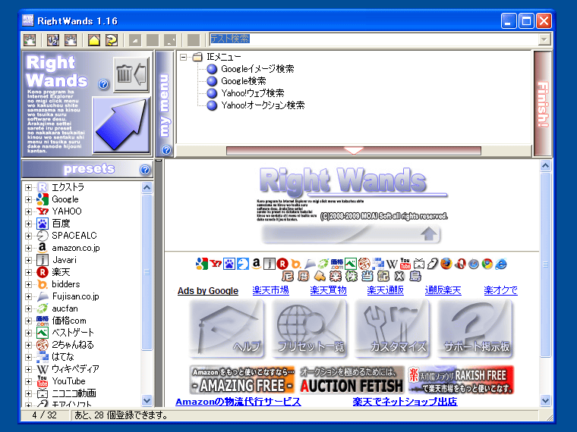
Task: Open the yellow question mark help toolbar icon
Action: (x=112, y=39)
